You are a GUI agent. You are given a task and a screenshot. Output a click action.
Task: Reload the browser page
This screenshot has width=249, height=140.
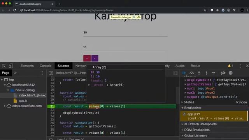pyautogui.click(x=15, y=10)
